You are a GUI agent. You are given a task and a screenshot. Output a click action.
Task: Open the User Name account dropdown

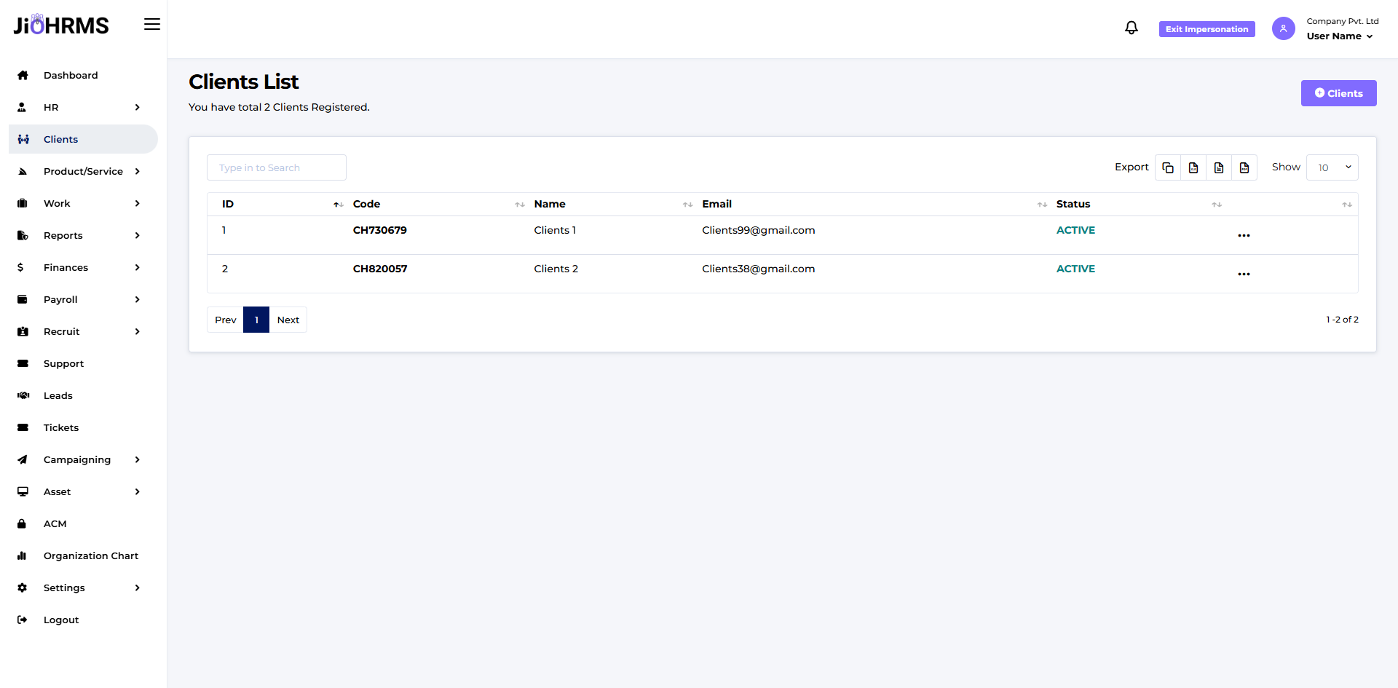[x=1339, y=36]
